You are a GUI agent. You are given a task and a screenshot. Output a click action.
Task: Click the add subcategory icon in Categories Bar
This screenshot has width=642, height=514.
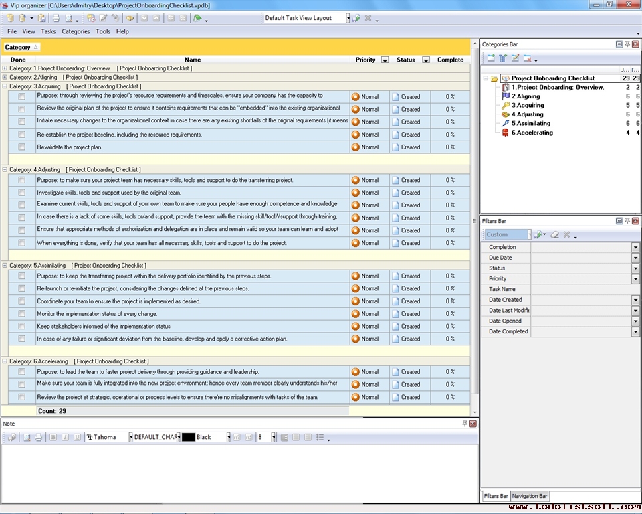[503, 58]
